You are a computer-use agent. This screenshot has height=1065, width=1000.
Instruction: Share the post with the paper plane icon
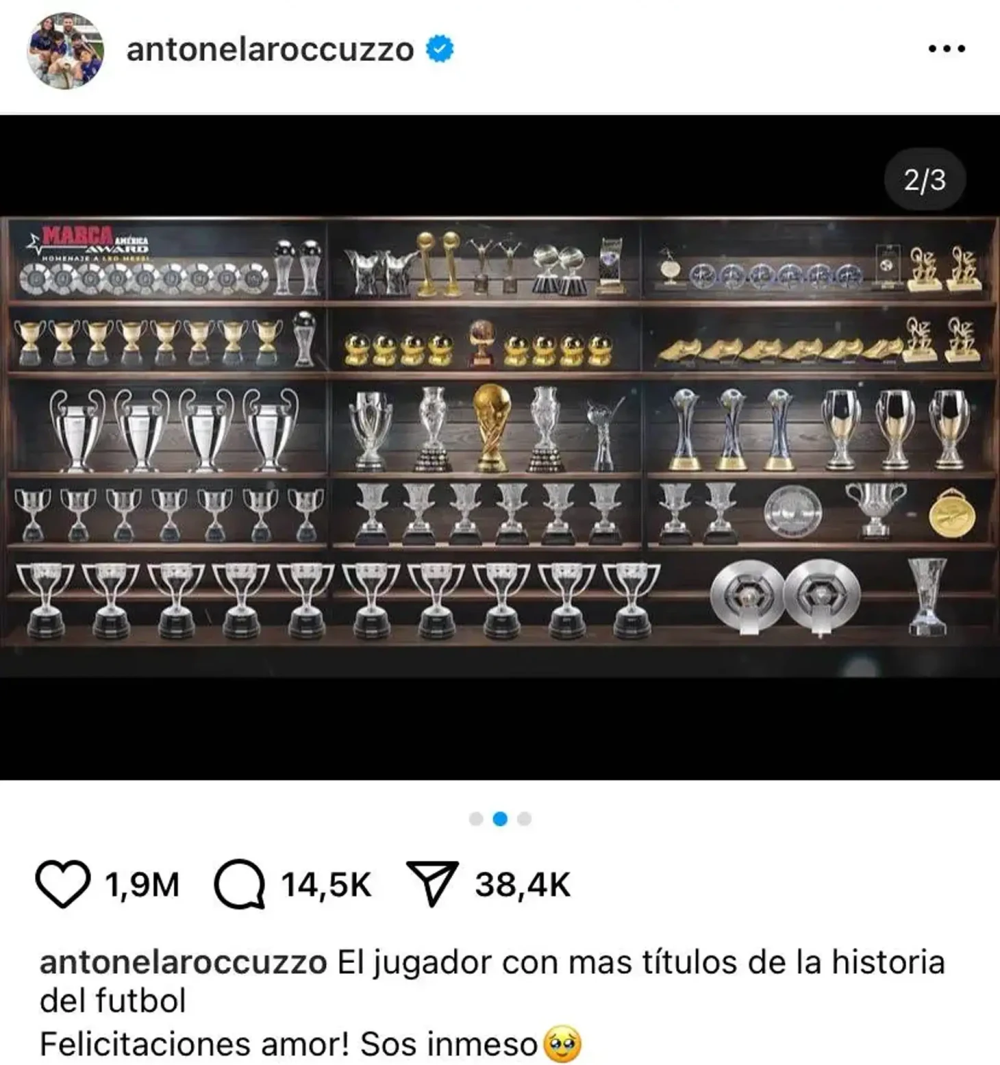[x=432, y=884]
